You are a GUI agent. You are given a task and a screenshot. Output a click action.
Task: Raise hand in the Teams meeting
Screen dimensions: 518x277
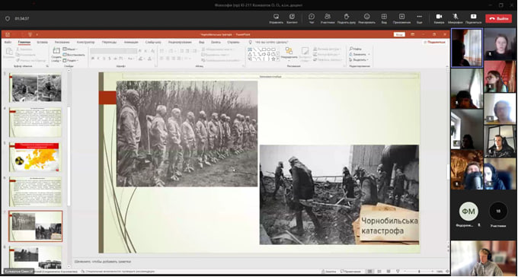coord(346,18)
